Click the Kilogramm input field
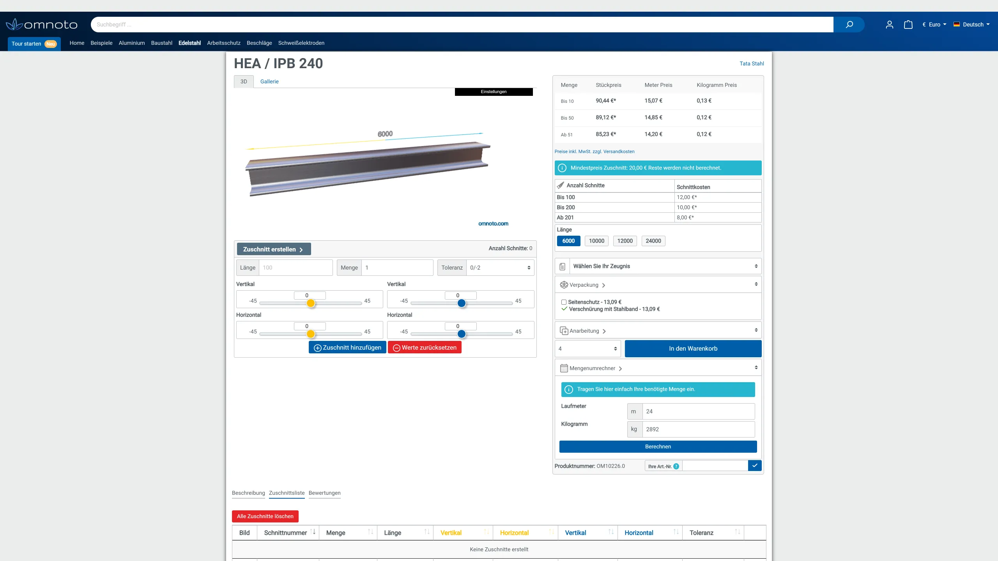The width and height of the screenshot is (998, 561). click(x=699, y=429)
